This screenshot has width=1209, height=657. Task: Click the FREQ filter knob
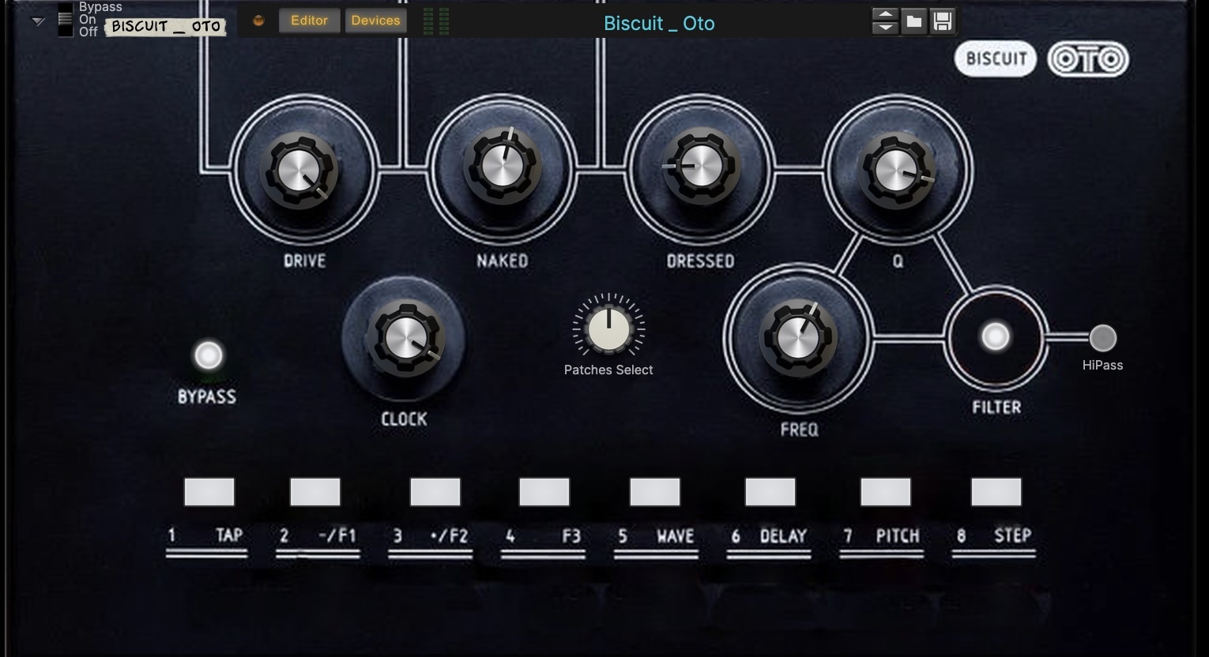pyautogui.click(x=798, y=338)
